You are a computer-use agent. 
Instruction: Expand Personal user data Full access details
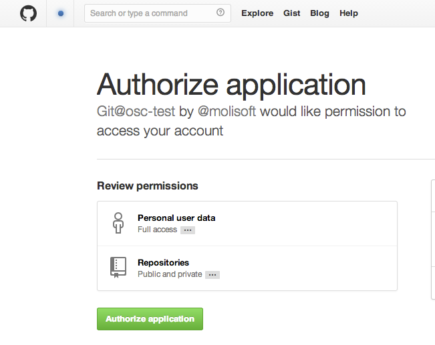point(188,230)
